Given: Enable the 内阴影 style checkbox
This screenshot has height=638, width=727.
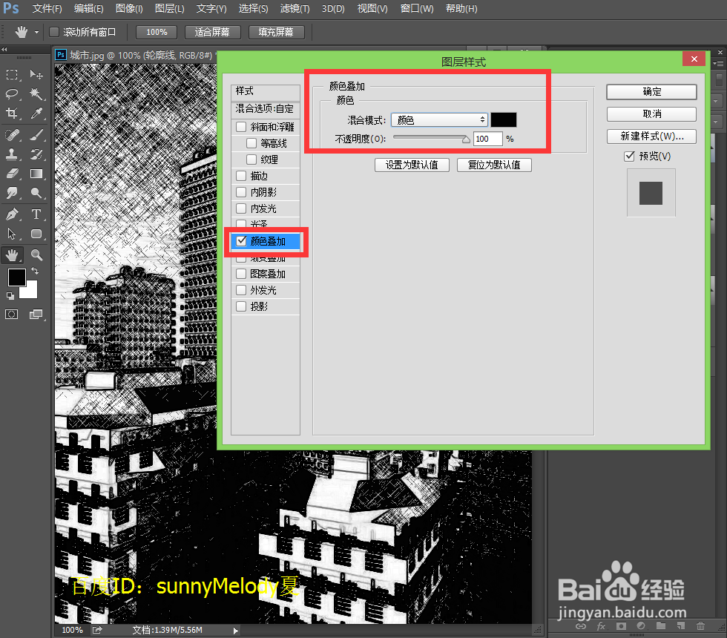Looking at the screenshot, I should [241, 192].
